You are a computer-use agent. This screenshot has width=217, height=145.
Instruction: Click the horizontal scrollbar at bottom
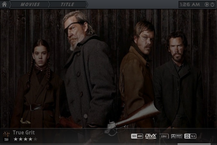194,144
